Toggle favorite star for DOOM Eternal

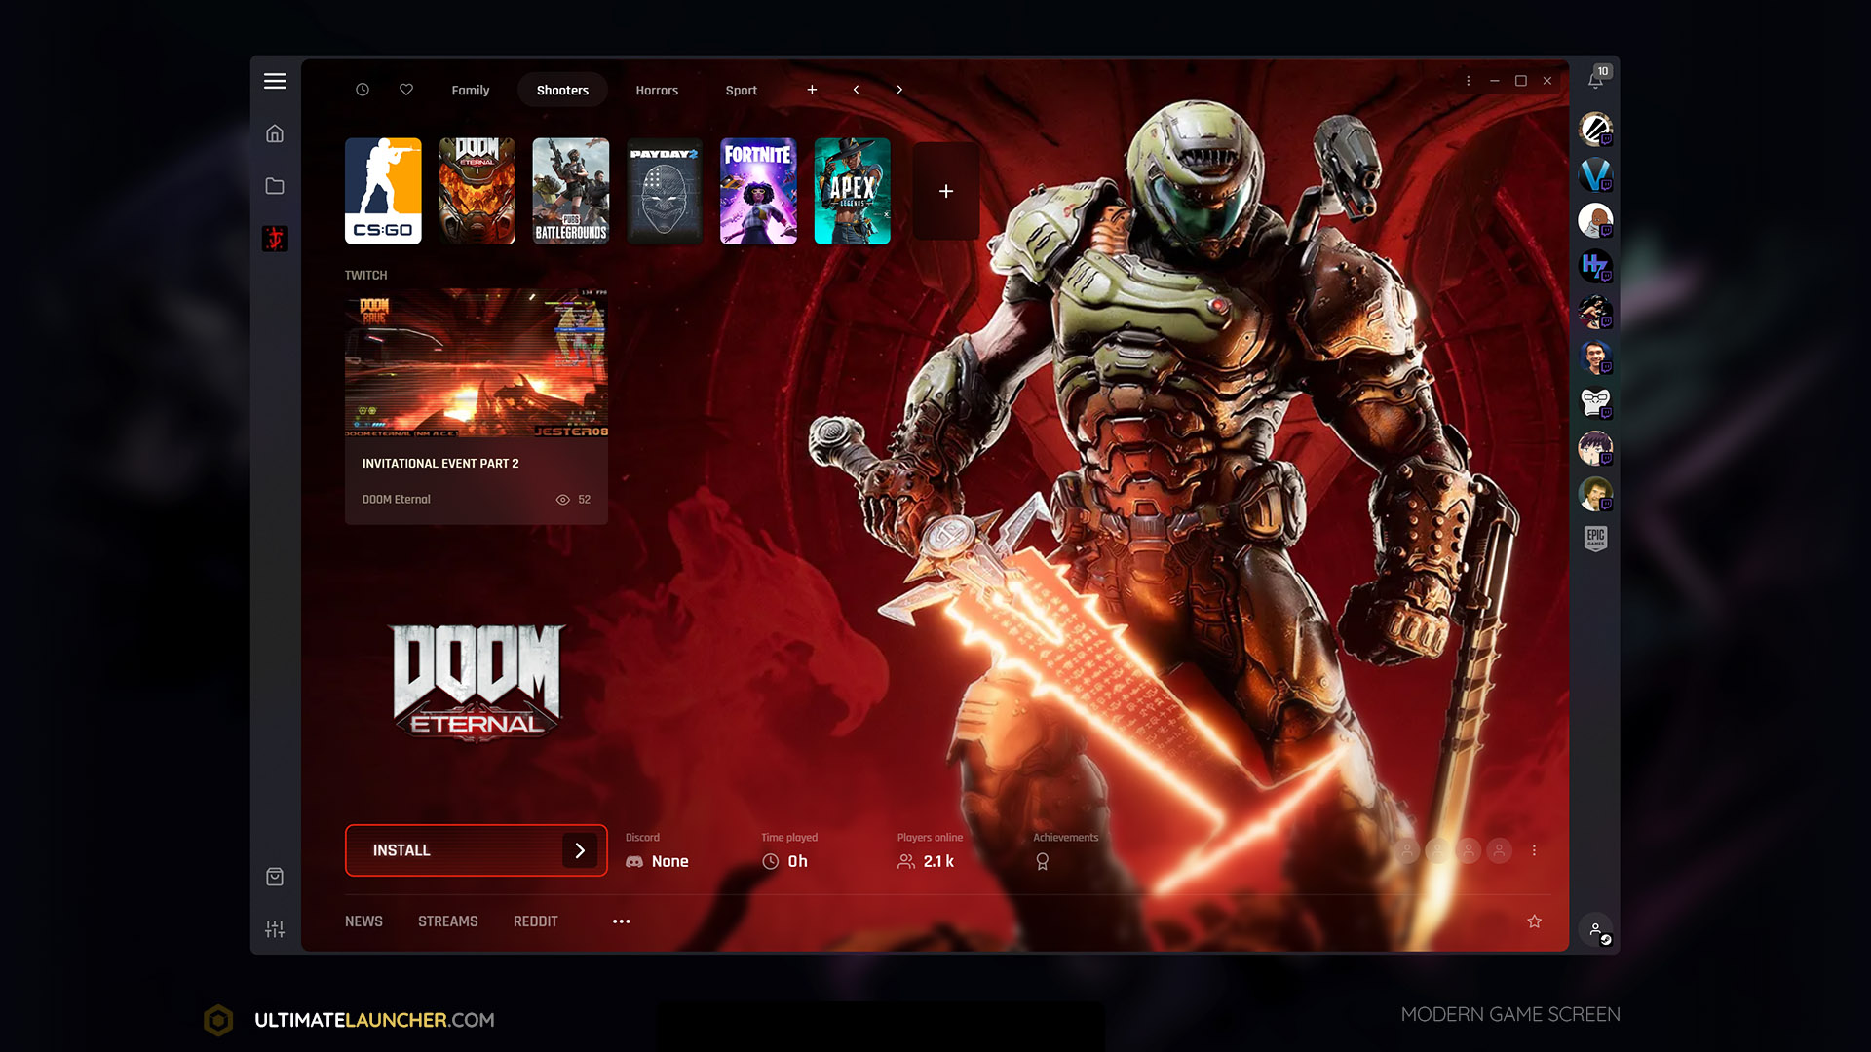click(x=1535, y=921)
